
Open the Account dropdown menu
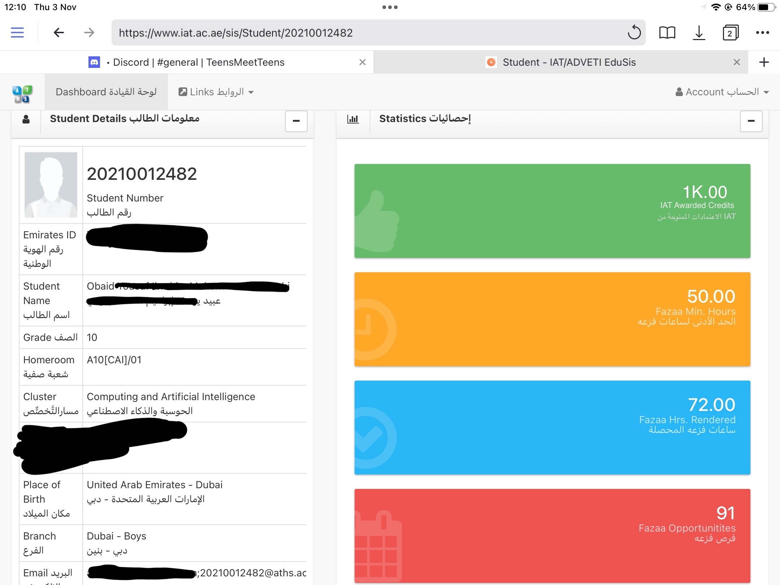[722, 92]
